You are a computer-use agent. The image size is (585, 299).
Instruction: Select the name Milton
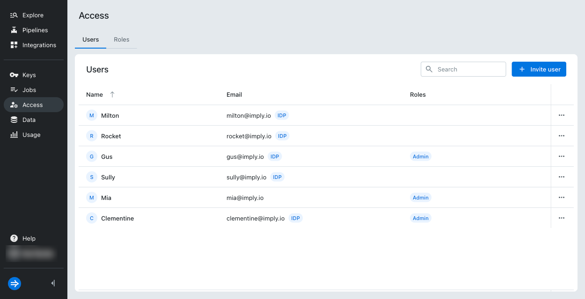(x=110, y=115)
